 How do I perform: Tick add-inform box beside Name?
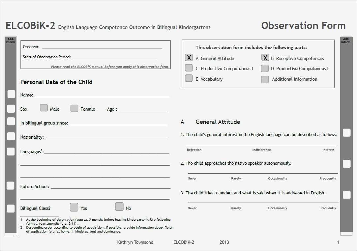[11, 94]
